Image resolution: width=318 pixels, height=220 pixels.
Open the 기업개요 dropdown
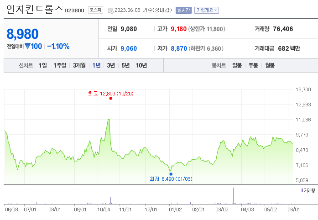pyautogui.click(x=207, y=10)
